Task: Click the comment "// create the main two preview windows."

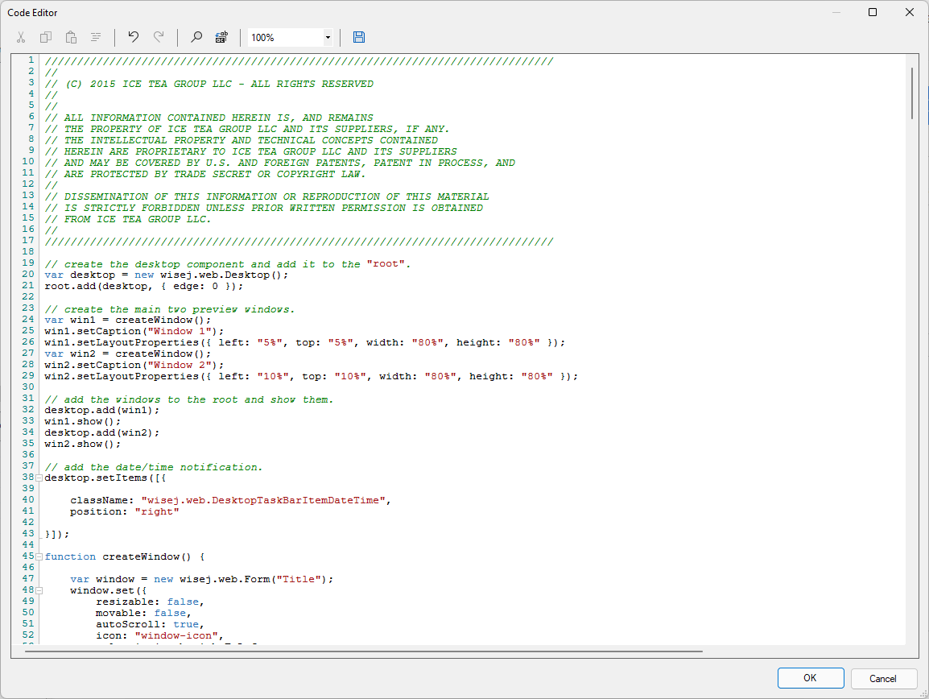Action: 169,309
